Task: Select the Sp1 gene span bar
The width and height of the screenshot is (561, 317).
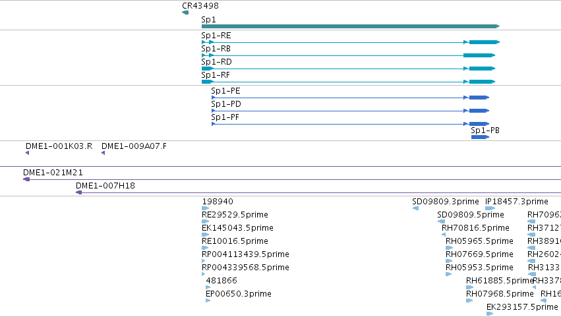Action: point(351,26)
